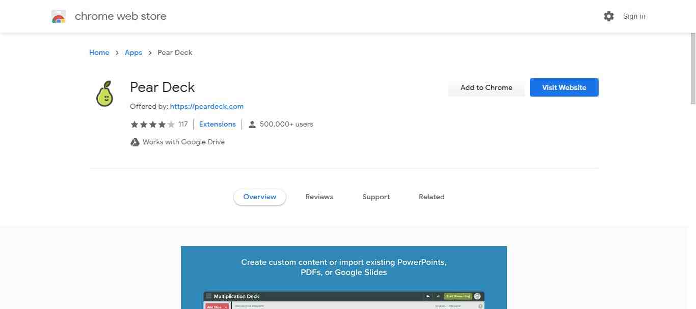696x309 pixels.
Task: Click the Google Drive icon beside Works with
Action: click(x=135, y=142)
